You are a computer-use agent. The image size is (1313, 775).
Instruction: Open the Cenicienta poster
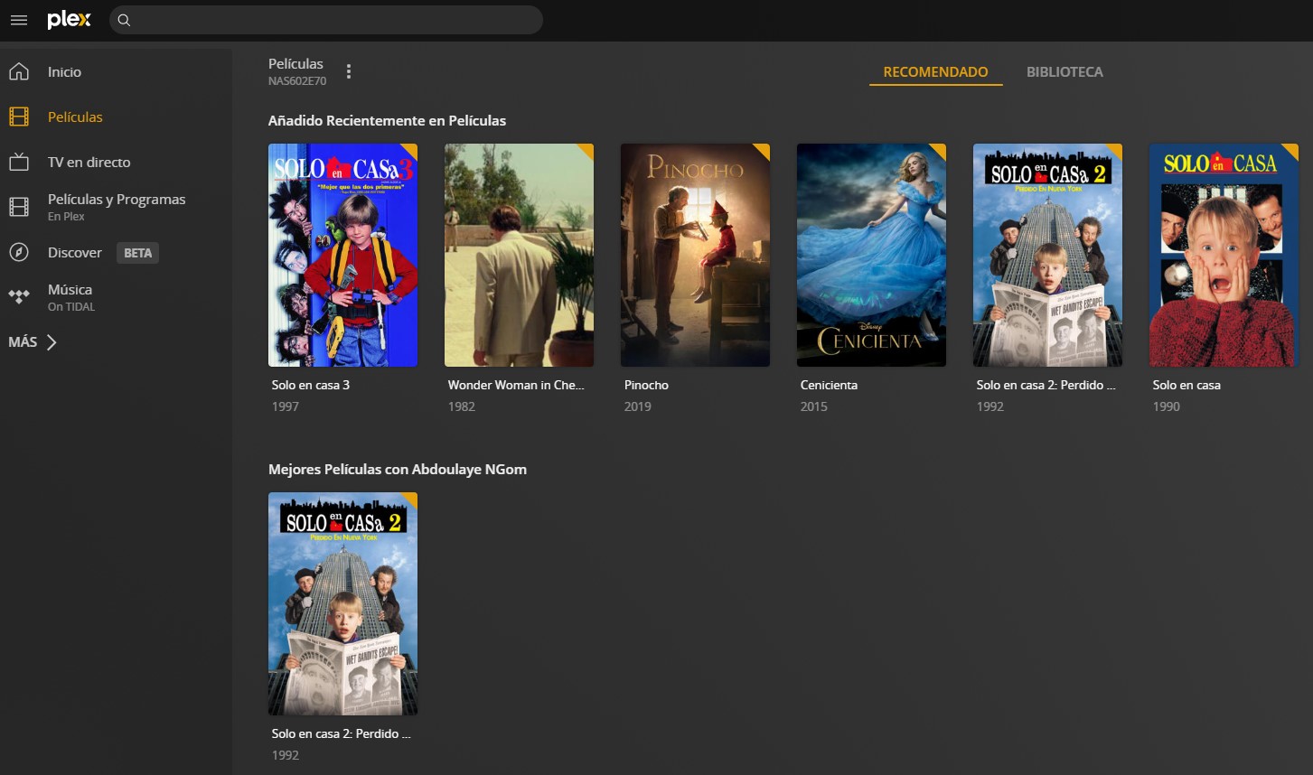871,255
